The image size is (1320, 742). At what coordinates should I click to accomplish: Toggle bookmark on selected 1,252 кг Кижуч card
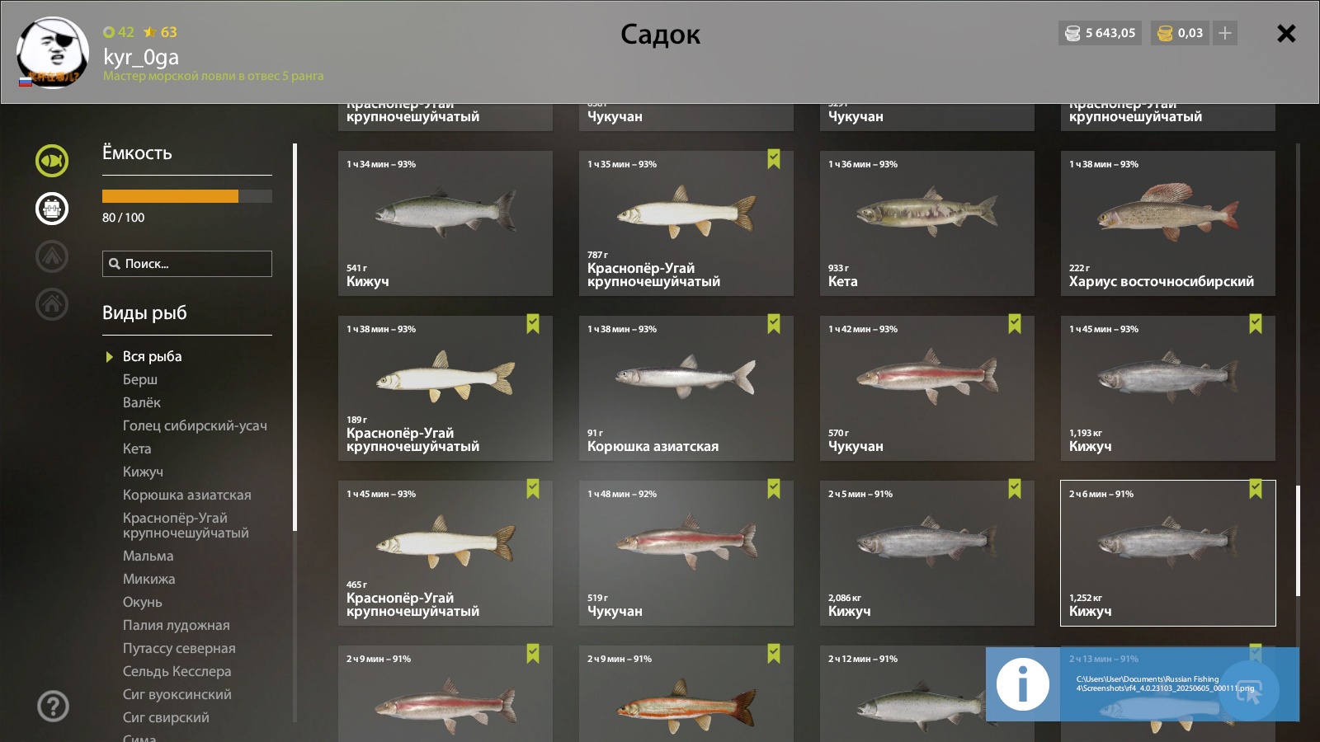pyautogui.click(x=1255, y=489)
